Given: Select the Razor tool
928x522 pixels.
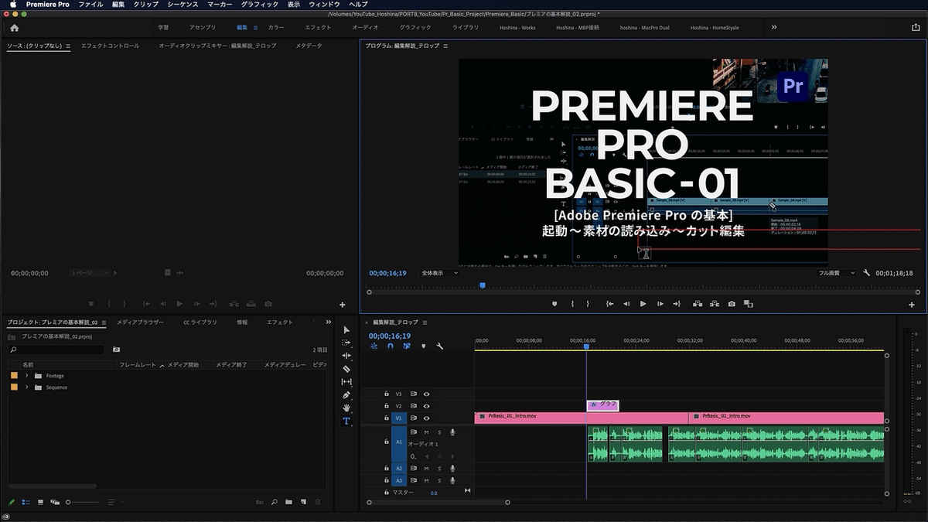Looking at the screenshot, I should (x=346, y=369).
